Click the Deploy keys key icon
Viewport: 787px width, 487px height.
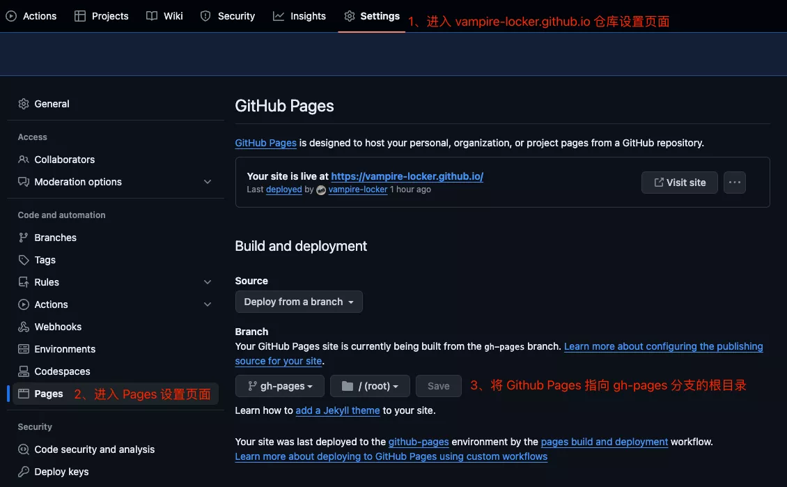pyautogui.click(x=24, y=472)
